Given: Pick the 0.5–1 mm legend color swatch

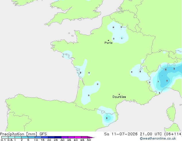Looking at the screenshot, I should (x=11, y=137).
